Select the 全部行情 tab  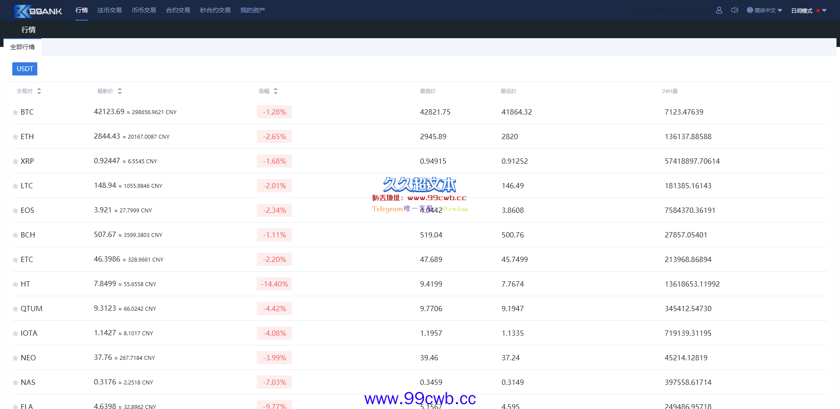22,47
